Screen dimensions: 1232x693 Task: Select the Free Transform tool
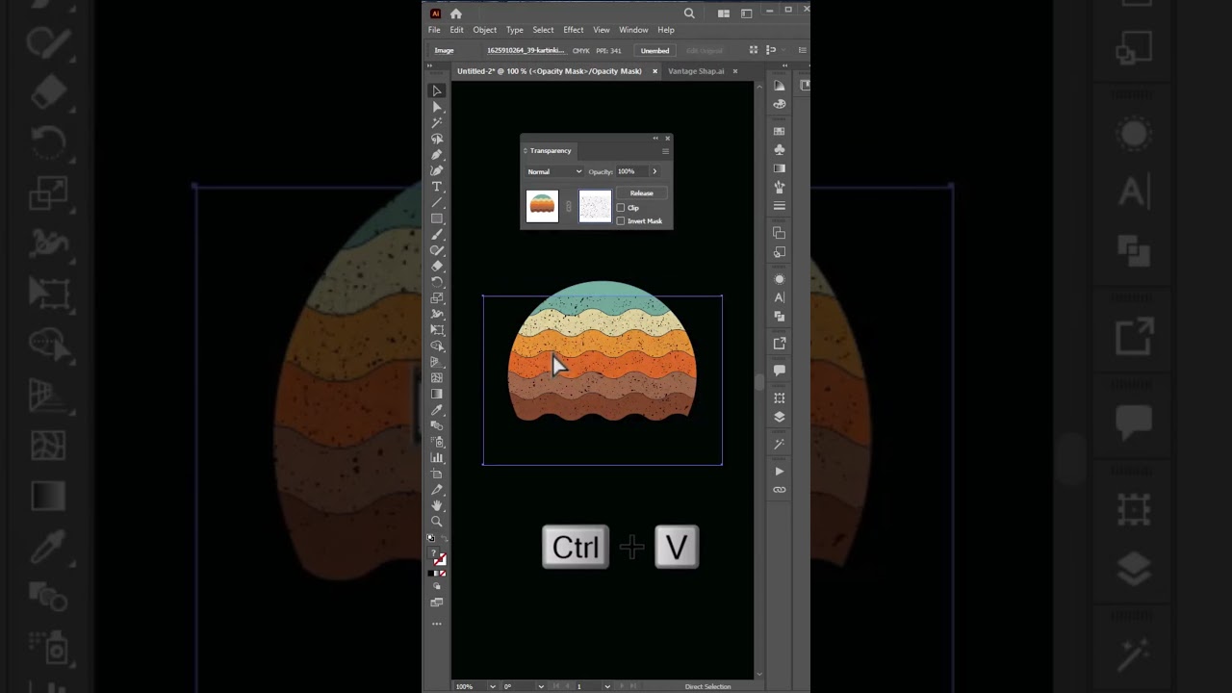tap(437, 330)
